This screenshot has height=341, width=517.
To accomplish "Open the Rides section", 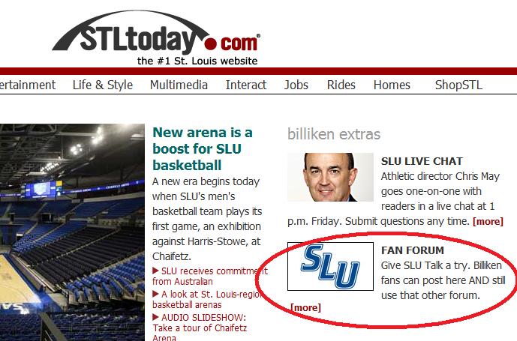I will coord(341,85).
